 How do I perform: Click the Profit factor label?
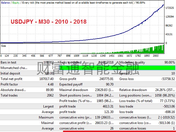tap(9, 84)
